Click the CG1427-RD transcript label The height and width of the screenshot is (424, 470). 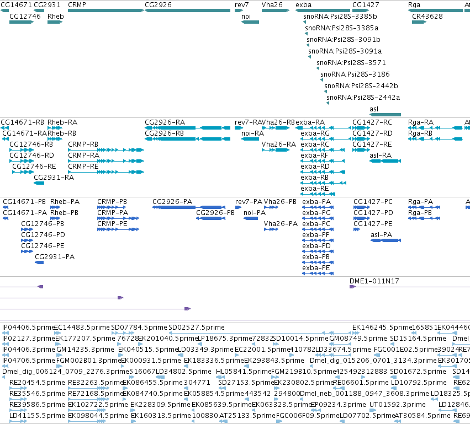[x=373, y=133]
